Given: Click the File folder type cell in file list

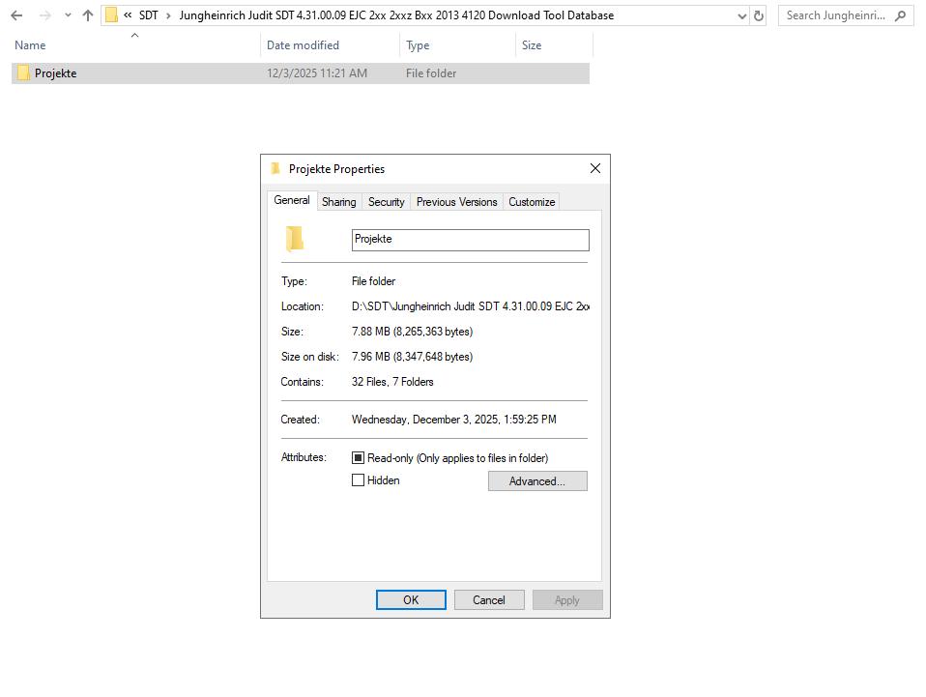Looking at the screenshot, I should pyautogui.click(x=431, y=73).
